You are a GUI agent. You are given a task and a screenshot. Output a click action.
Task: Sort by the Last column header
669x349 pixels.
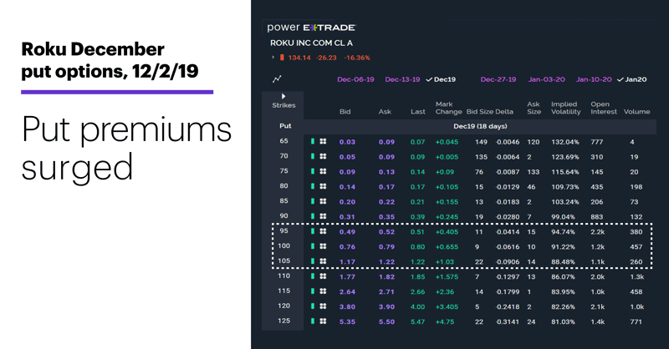tap(417, 112)
